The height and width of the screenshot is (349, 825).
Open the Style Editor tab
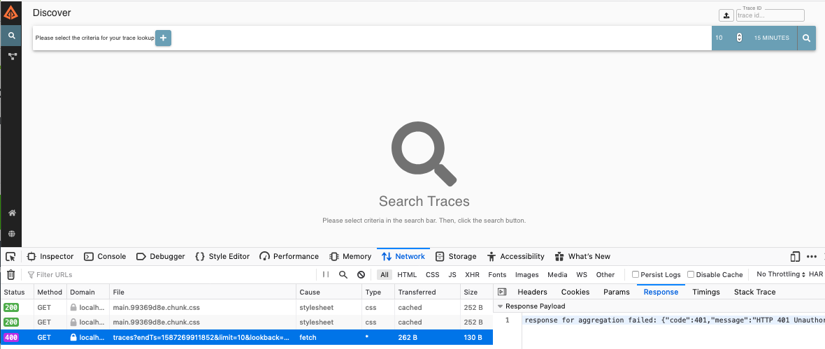coord(222,256)
